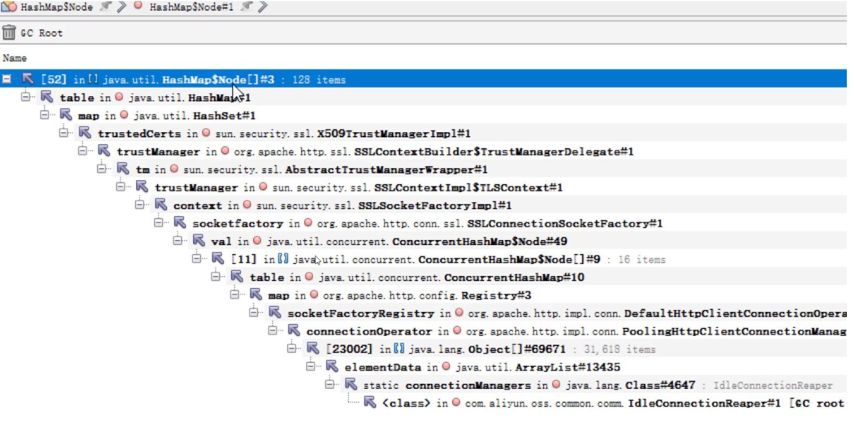Click the red instance icon before AbstractTrustManagerWrapper#1

click(x=174, y=169)
